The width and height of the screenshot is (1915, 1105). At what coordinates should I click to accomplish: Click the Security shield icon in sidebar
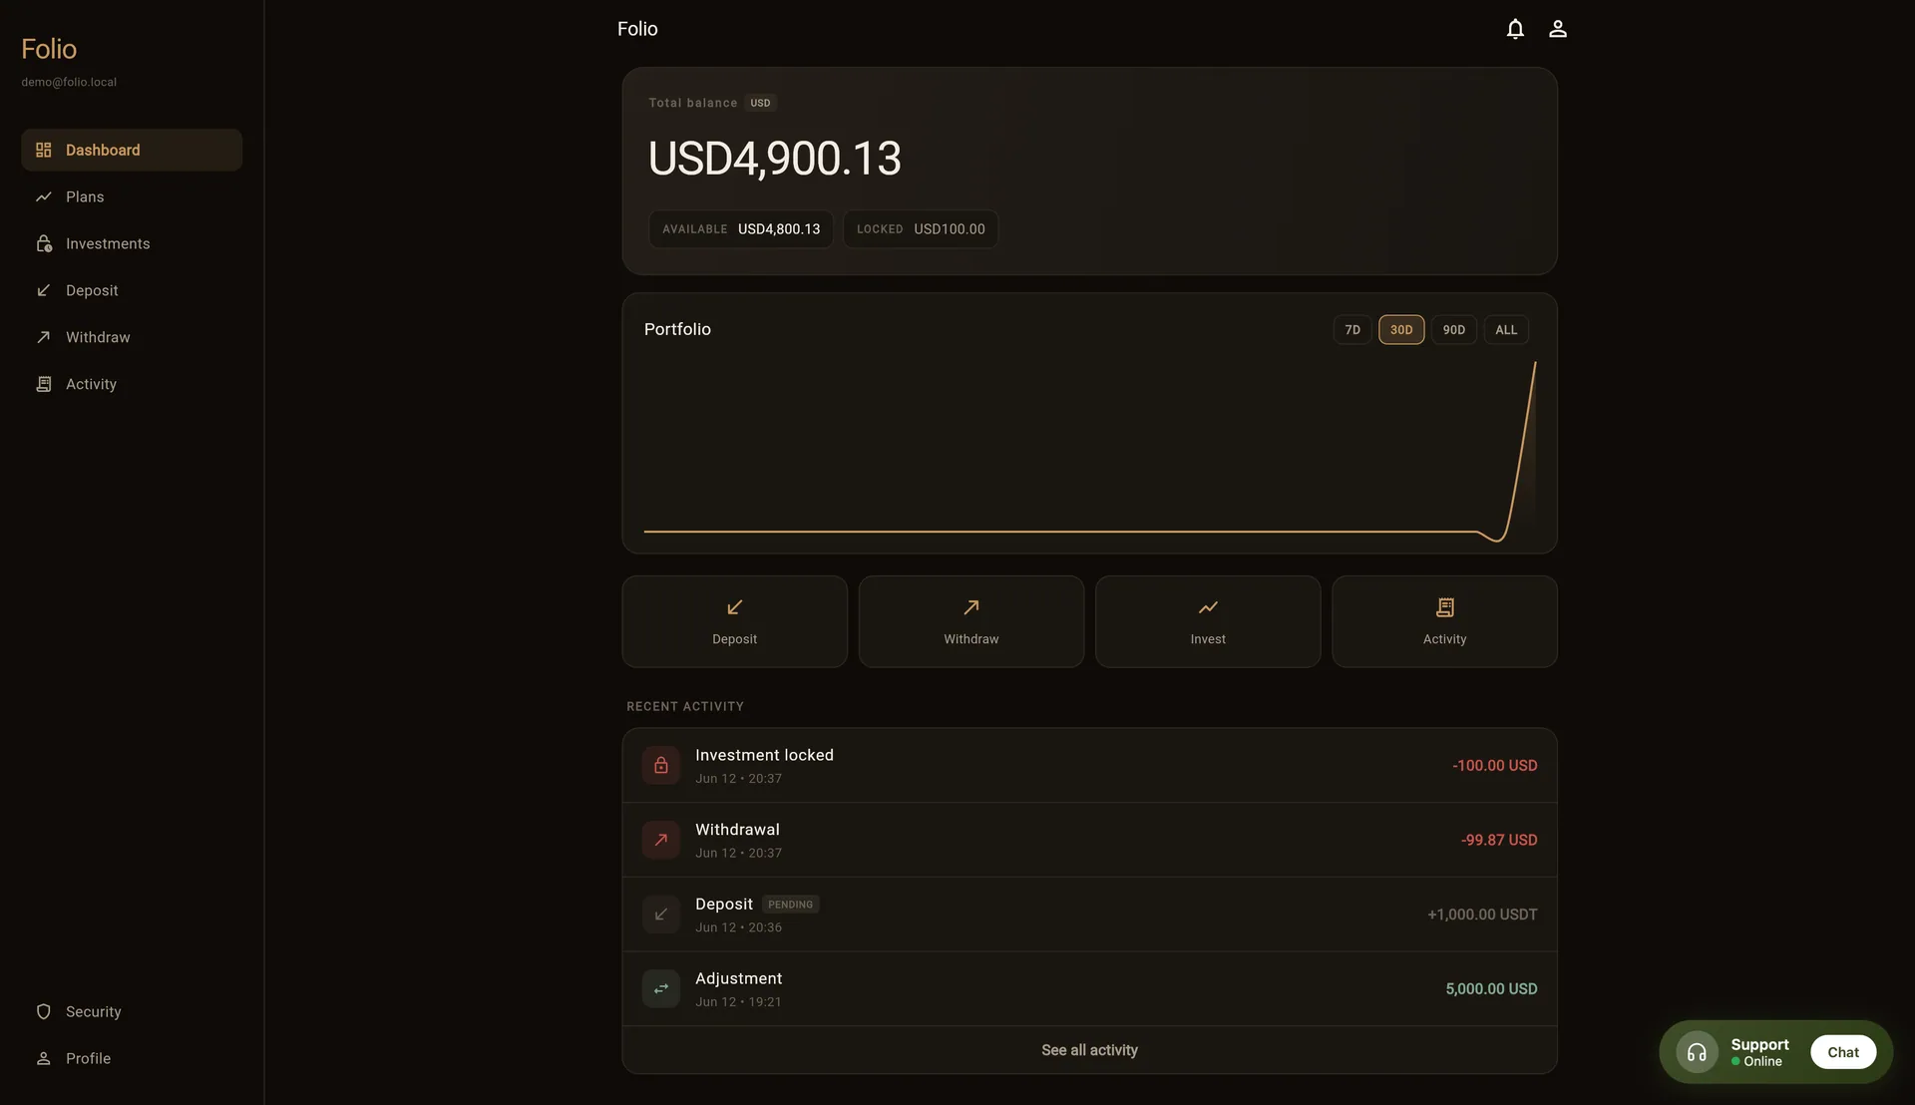[44, 1011]
